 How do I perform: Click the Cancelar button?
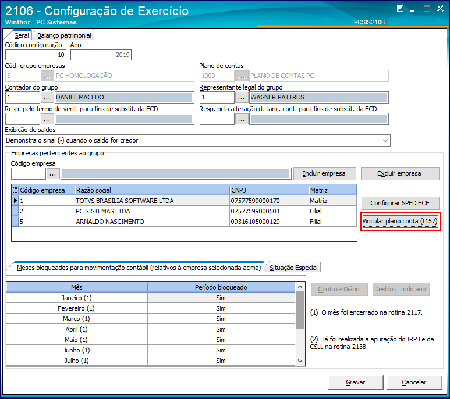click(x=414, y=382)
